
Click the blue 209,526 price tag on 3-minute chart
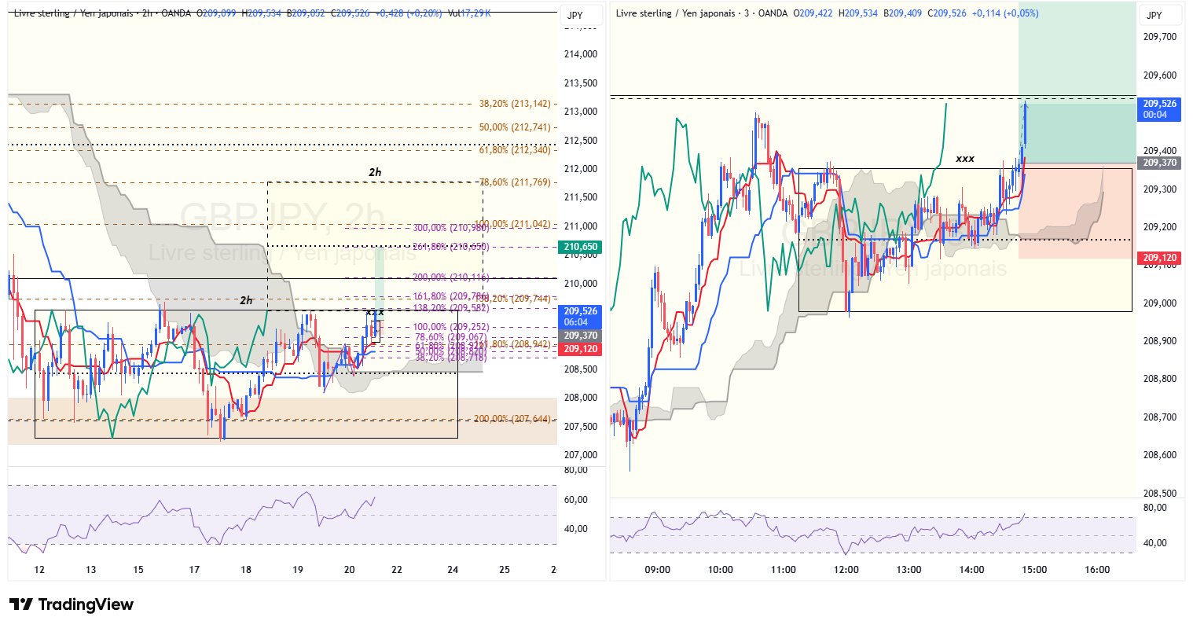click(1159, 108)
